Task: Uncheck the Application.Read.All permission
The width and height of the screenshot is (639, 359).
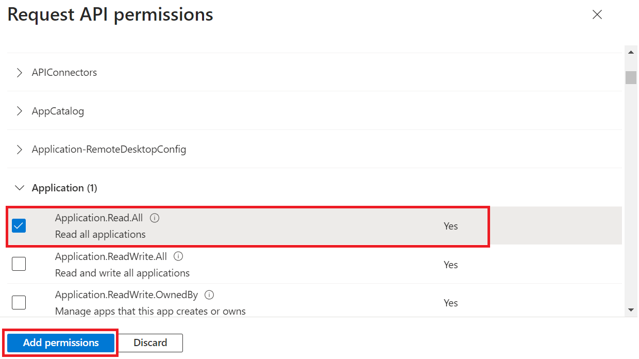Action: 19,225
